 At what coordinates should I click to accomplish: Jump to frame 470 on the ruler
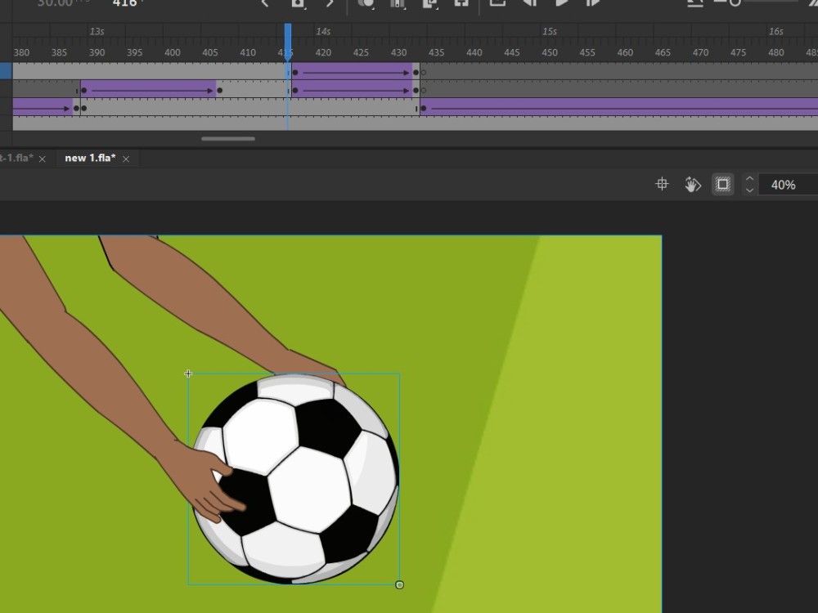[x=700, y=52]
